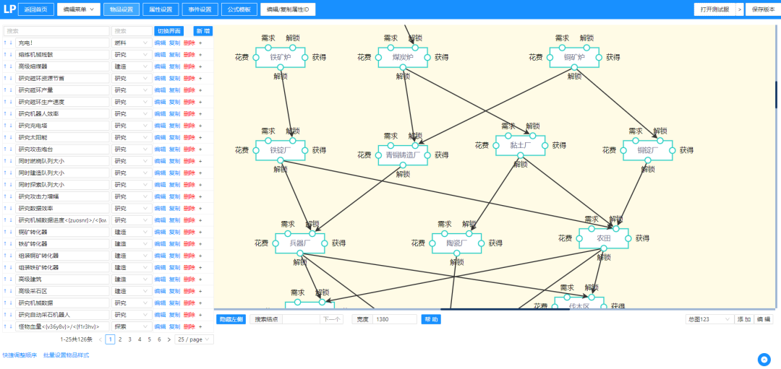Click the vertical scrollbar of the graph canvas
The image size is (781, 369).
(x=776, y=95)
